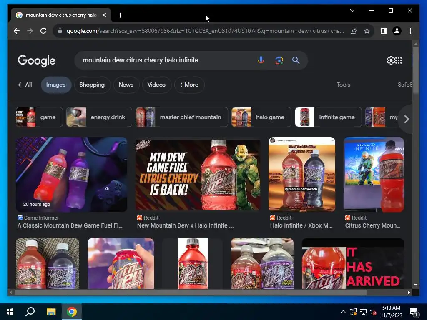427x320 pixels.
Task: Filter by master chief mountain chip
Action: (182, 117)
